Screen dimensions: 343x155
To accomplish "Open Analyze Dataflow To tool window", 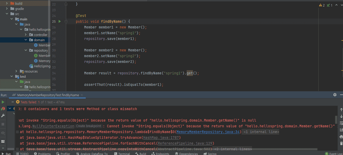I will [x=92, y=154].
